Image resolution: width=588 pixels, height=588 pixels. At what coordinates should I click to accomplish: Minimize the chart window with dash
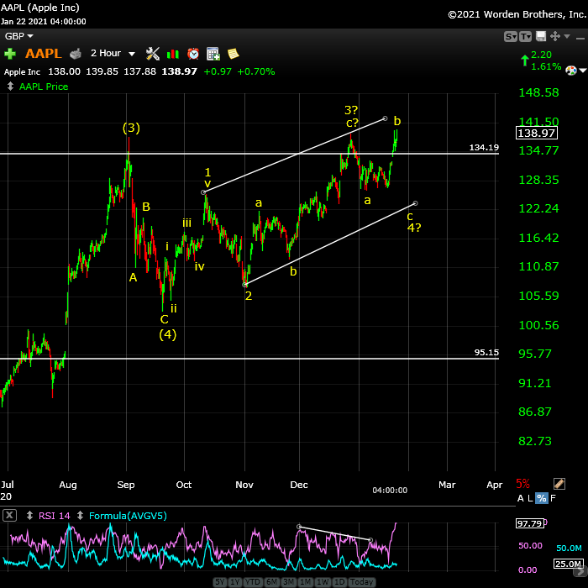tap(580, 39)
